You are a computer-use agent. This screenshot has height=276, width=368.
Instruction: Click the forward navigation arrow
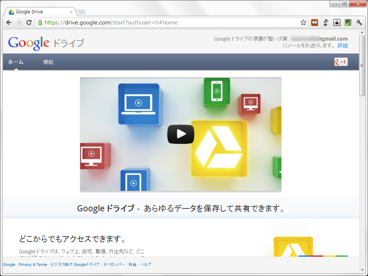(18, 22)
